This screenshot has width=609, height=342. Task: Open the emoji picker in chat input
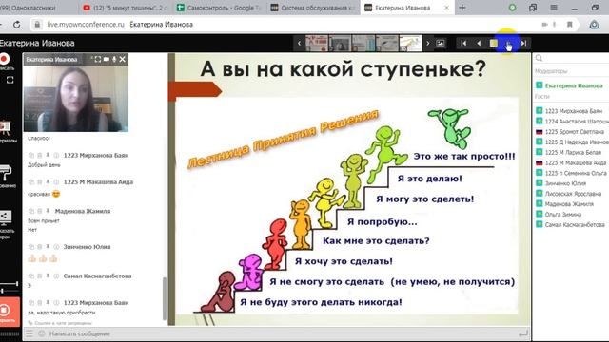click(42, 333)
